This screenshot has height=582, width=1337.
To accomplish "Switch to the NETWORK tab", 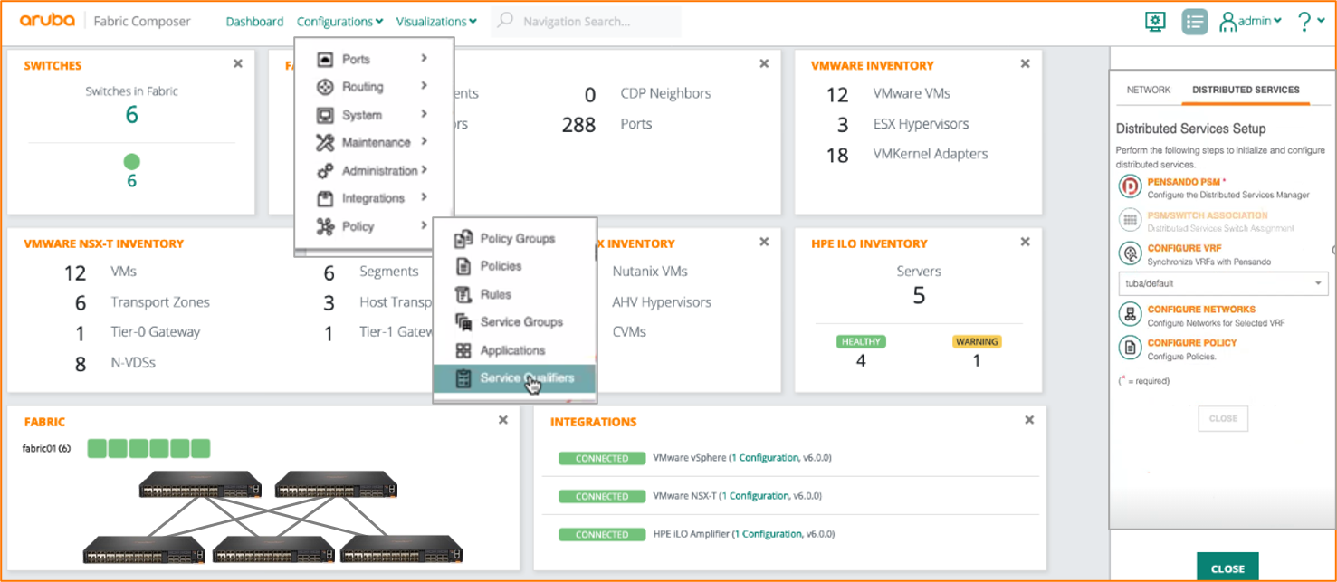I will [1149, 91].
